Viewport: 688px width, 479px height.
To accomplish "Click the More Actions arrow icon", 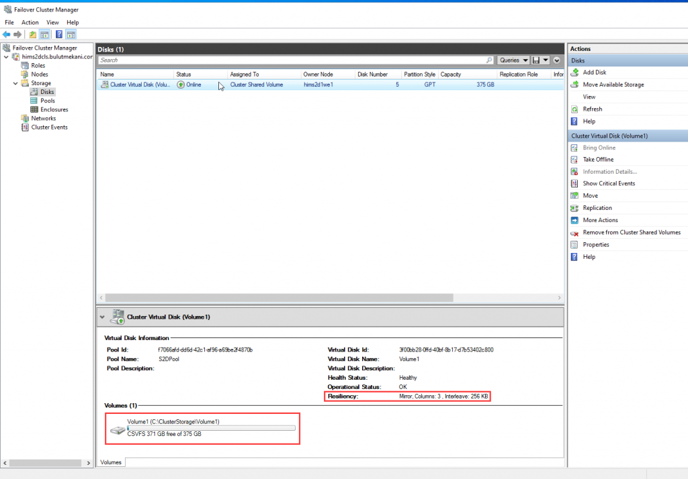I will click(574, 220).
